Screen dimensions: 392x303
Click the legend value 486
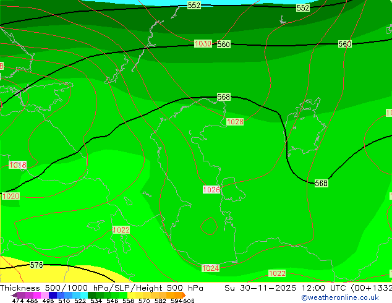point(32,301)
